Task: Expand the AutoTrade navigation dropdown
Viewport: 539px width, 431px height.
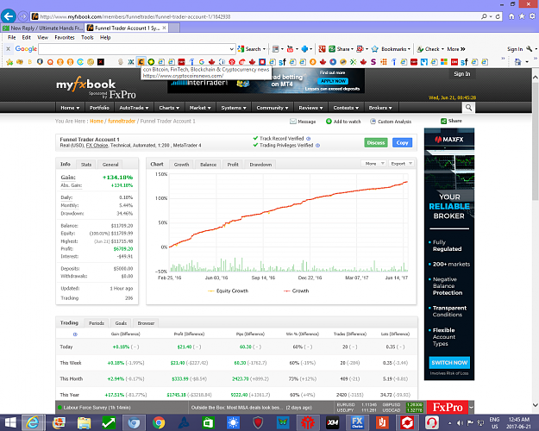Action: click(134, 108)
